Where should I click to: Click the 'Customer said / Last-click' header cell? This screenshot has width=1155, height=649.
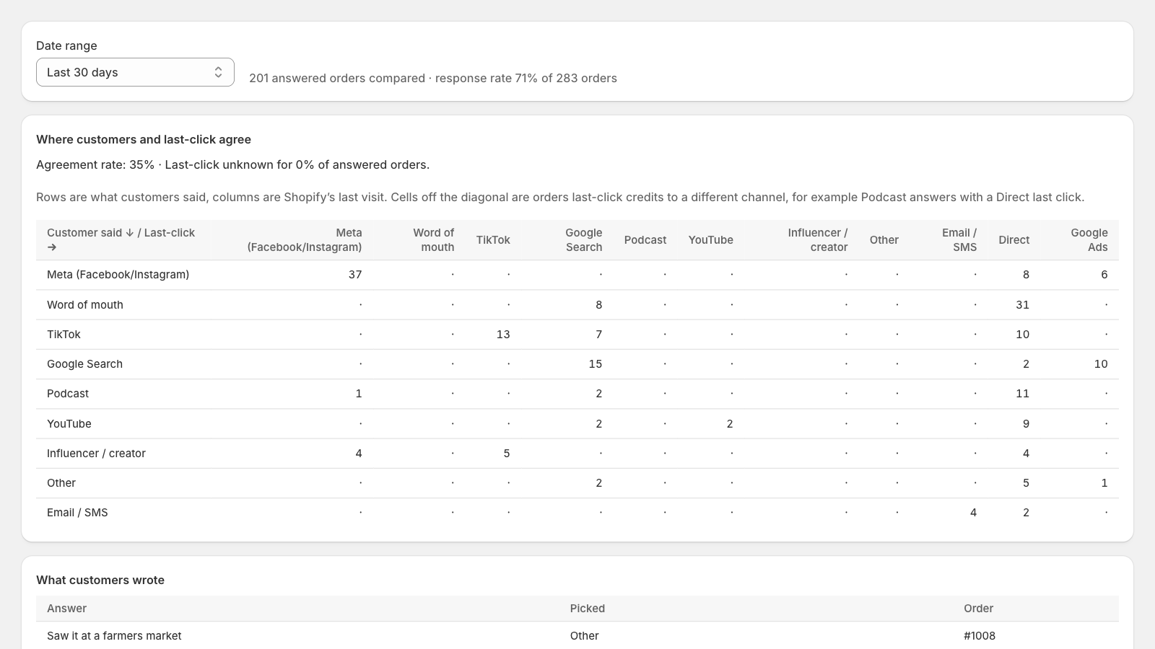pos(123,240)
